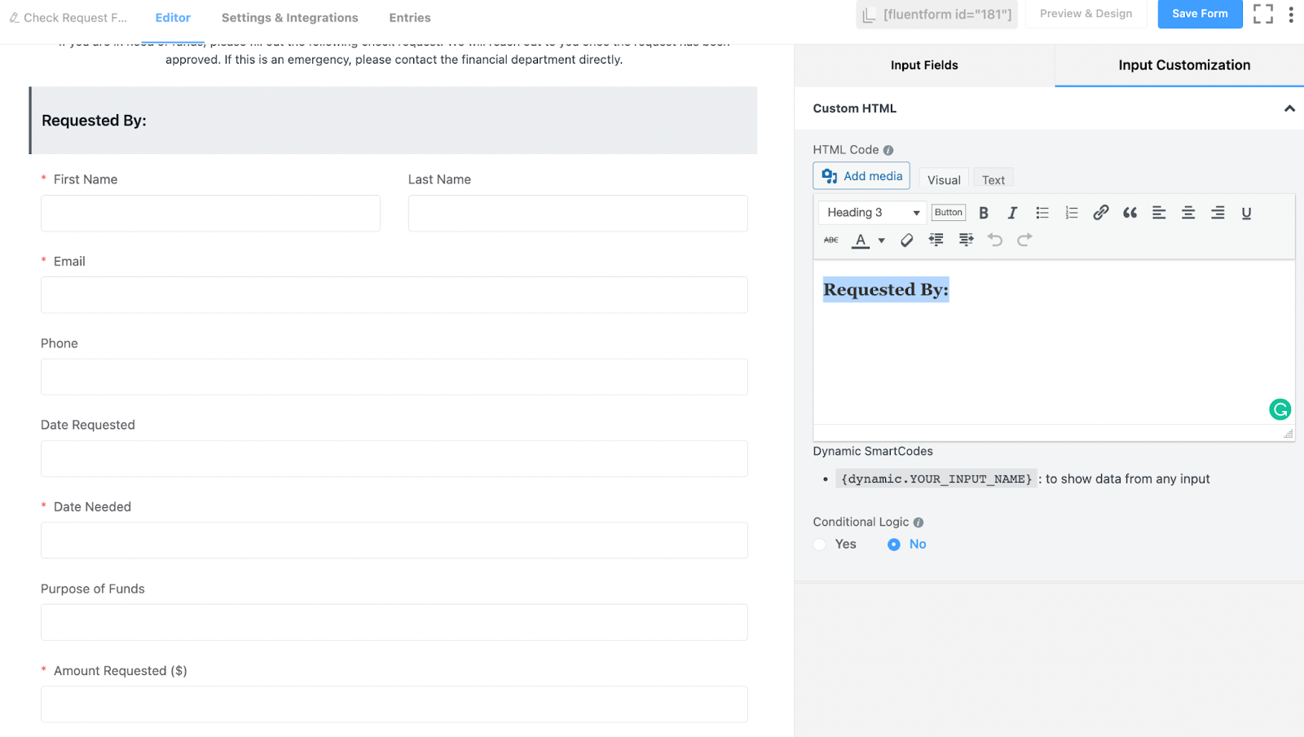The height and width of the screenshot is (737, 1304).
Task: Click the Check Request form title
Action: 75,18
